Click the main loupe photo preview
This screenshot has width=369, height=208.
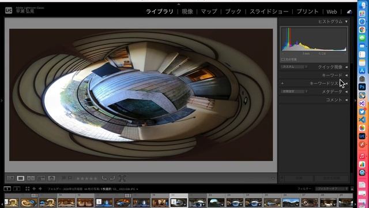(141, 95)
